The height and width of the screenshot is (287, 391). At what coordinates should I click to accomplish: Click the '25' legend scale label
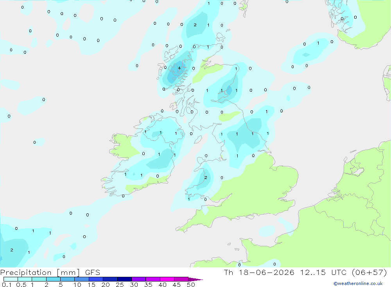tap(120, 285)
